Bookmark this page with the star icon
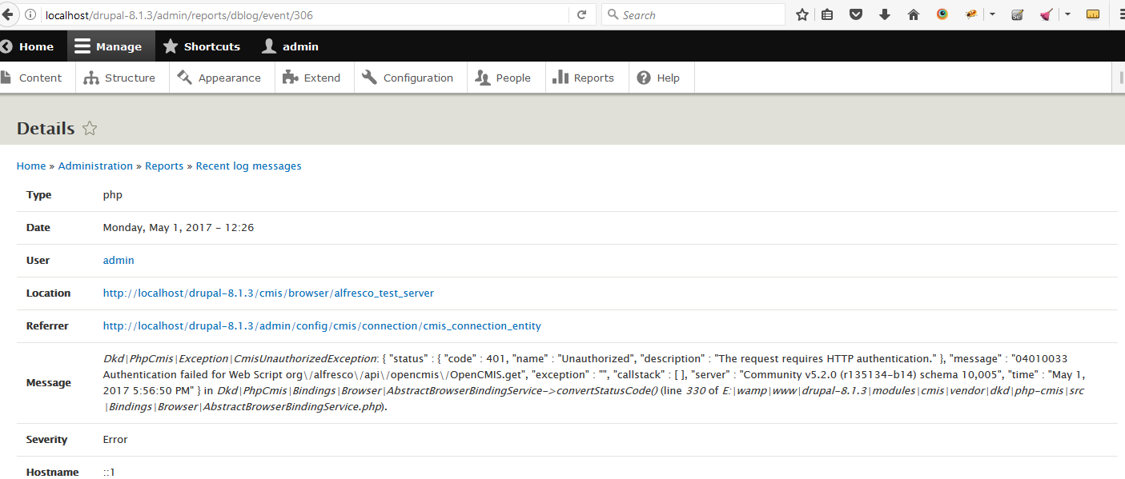The height and width of the screenshot is (479, 1125). 802,14
